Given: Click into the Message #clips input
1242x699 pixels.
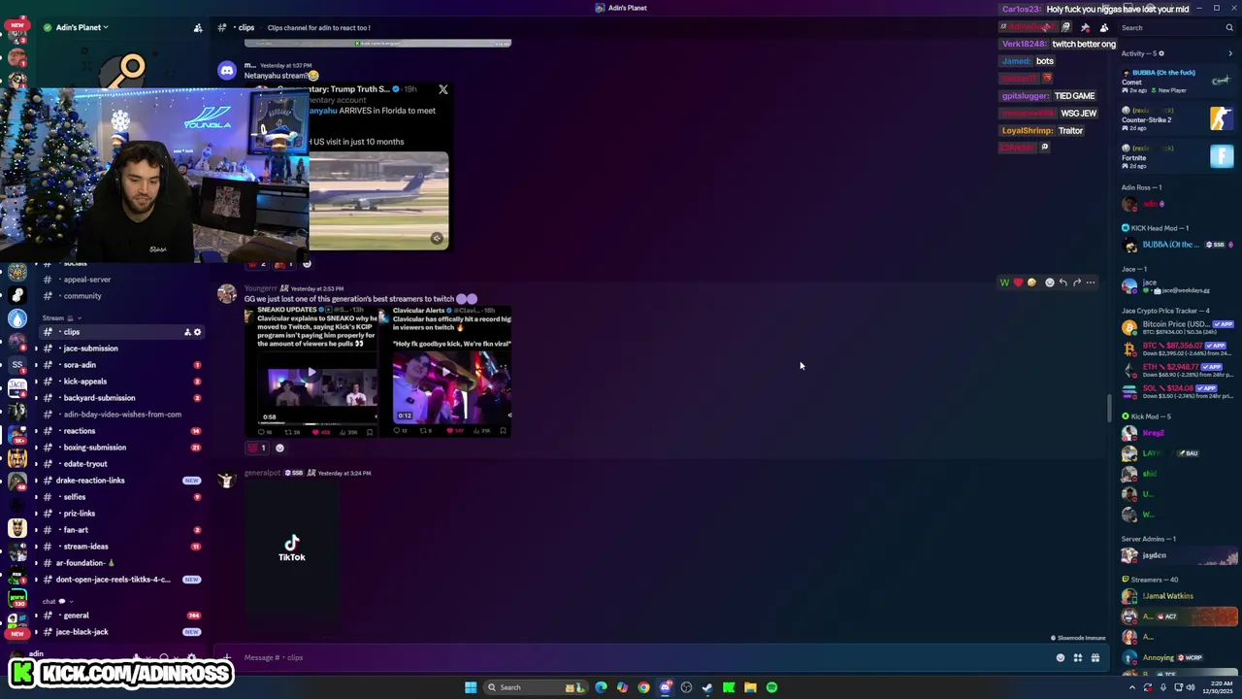Looking at the screenshot, I should point(640,657).
